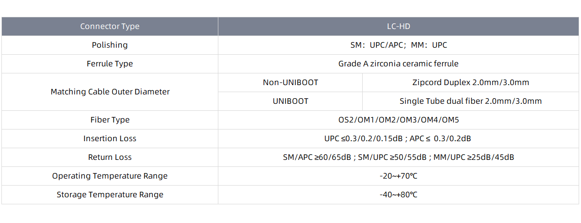
Task: Select the SM: UPC/APC; MM: UPC value
Action: pos(398,45)
